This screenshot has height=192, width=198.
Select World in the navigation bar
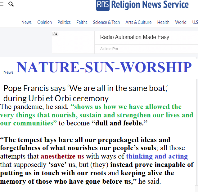(x=181, y=22)
